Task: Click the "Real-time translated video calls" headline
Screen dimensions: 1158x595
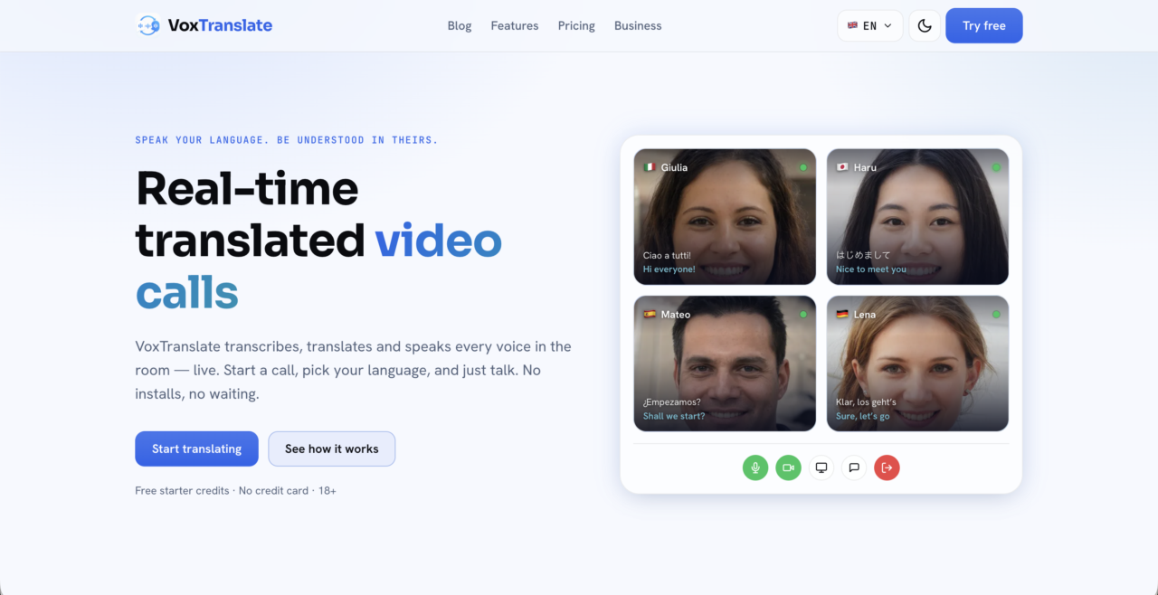Action: pos(318,241)
